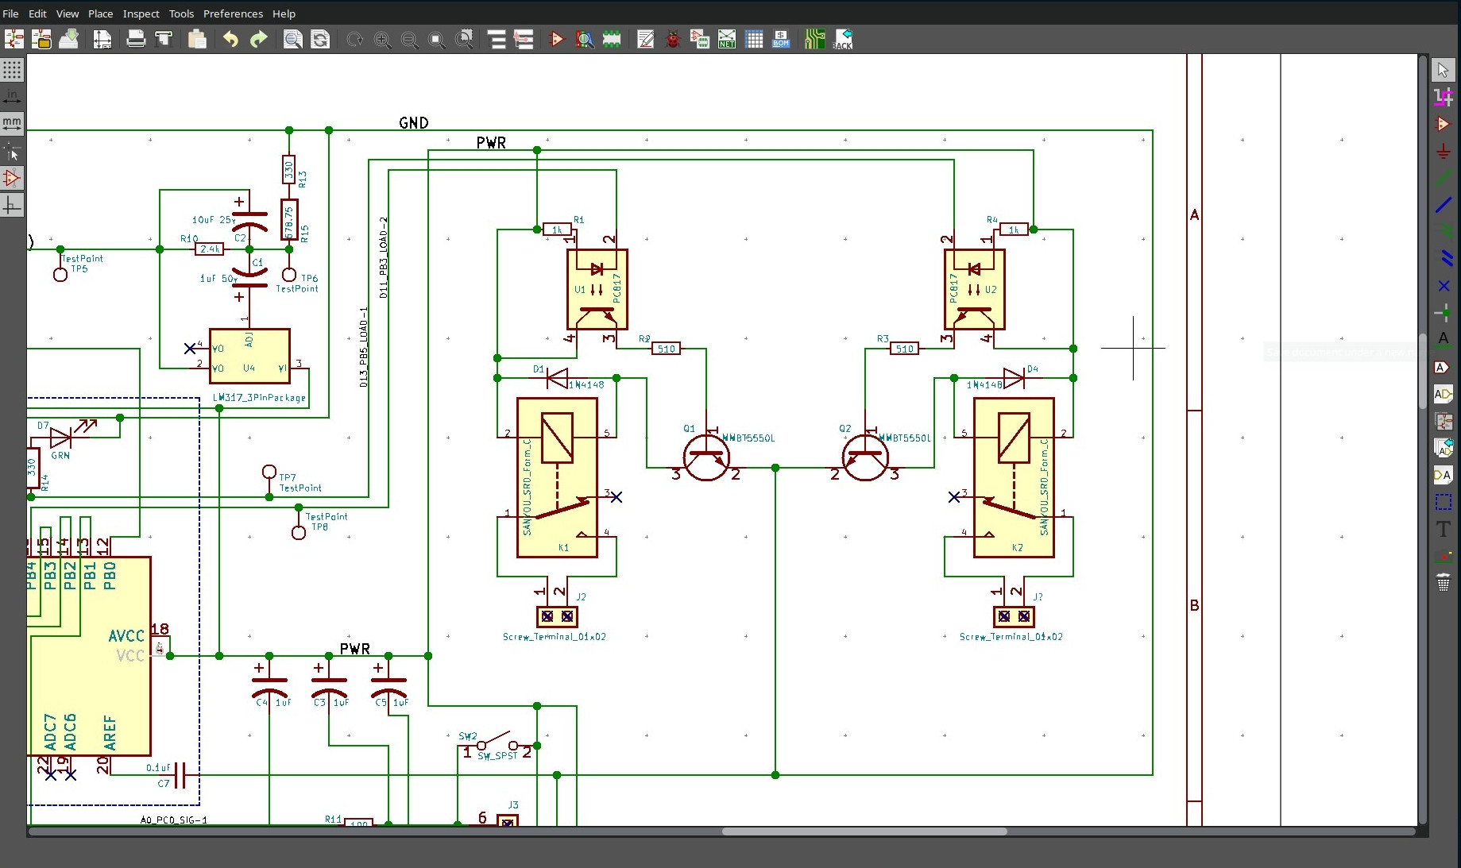Image resolution: width=1461 pixels, height=868 pixels.
Task: Toggle cursor shape
Action: (12, 151)
